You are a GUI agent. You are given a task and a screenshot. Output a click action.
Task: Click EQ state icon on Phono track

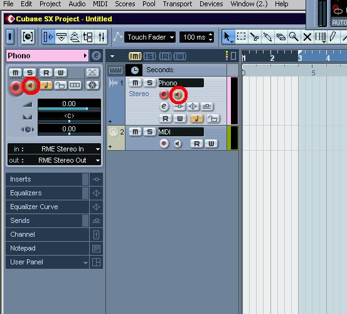point(193,107)
